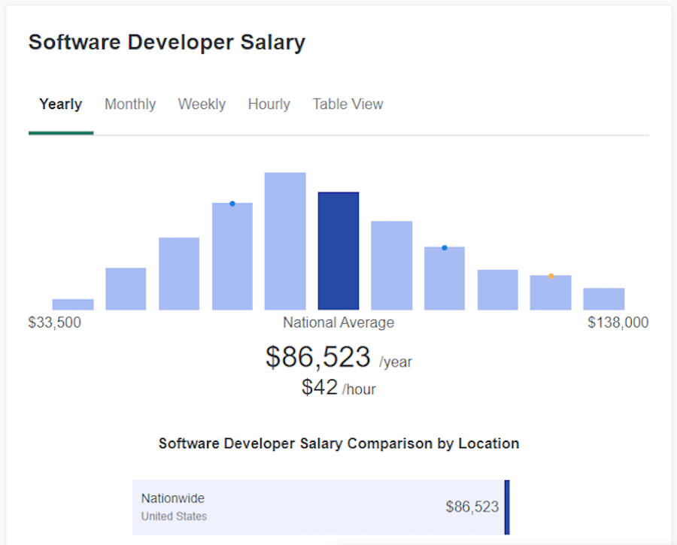
Task: Click the blue dot marker on the fourth bar
Action: click(232, 203)
